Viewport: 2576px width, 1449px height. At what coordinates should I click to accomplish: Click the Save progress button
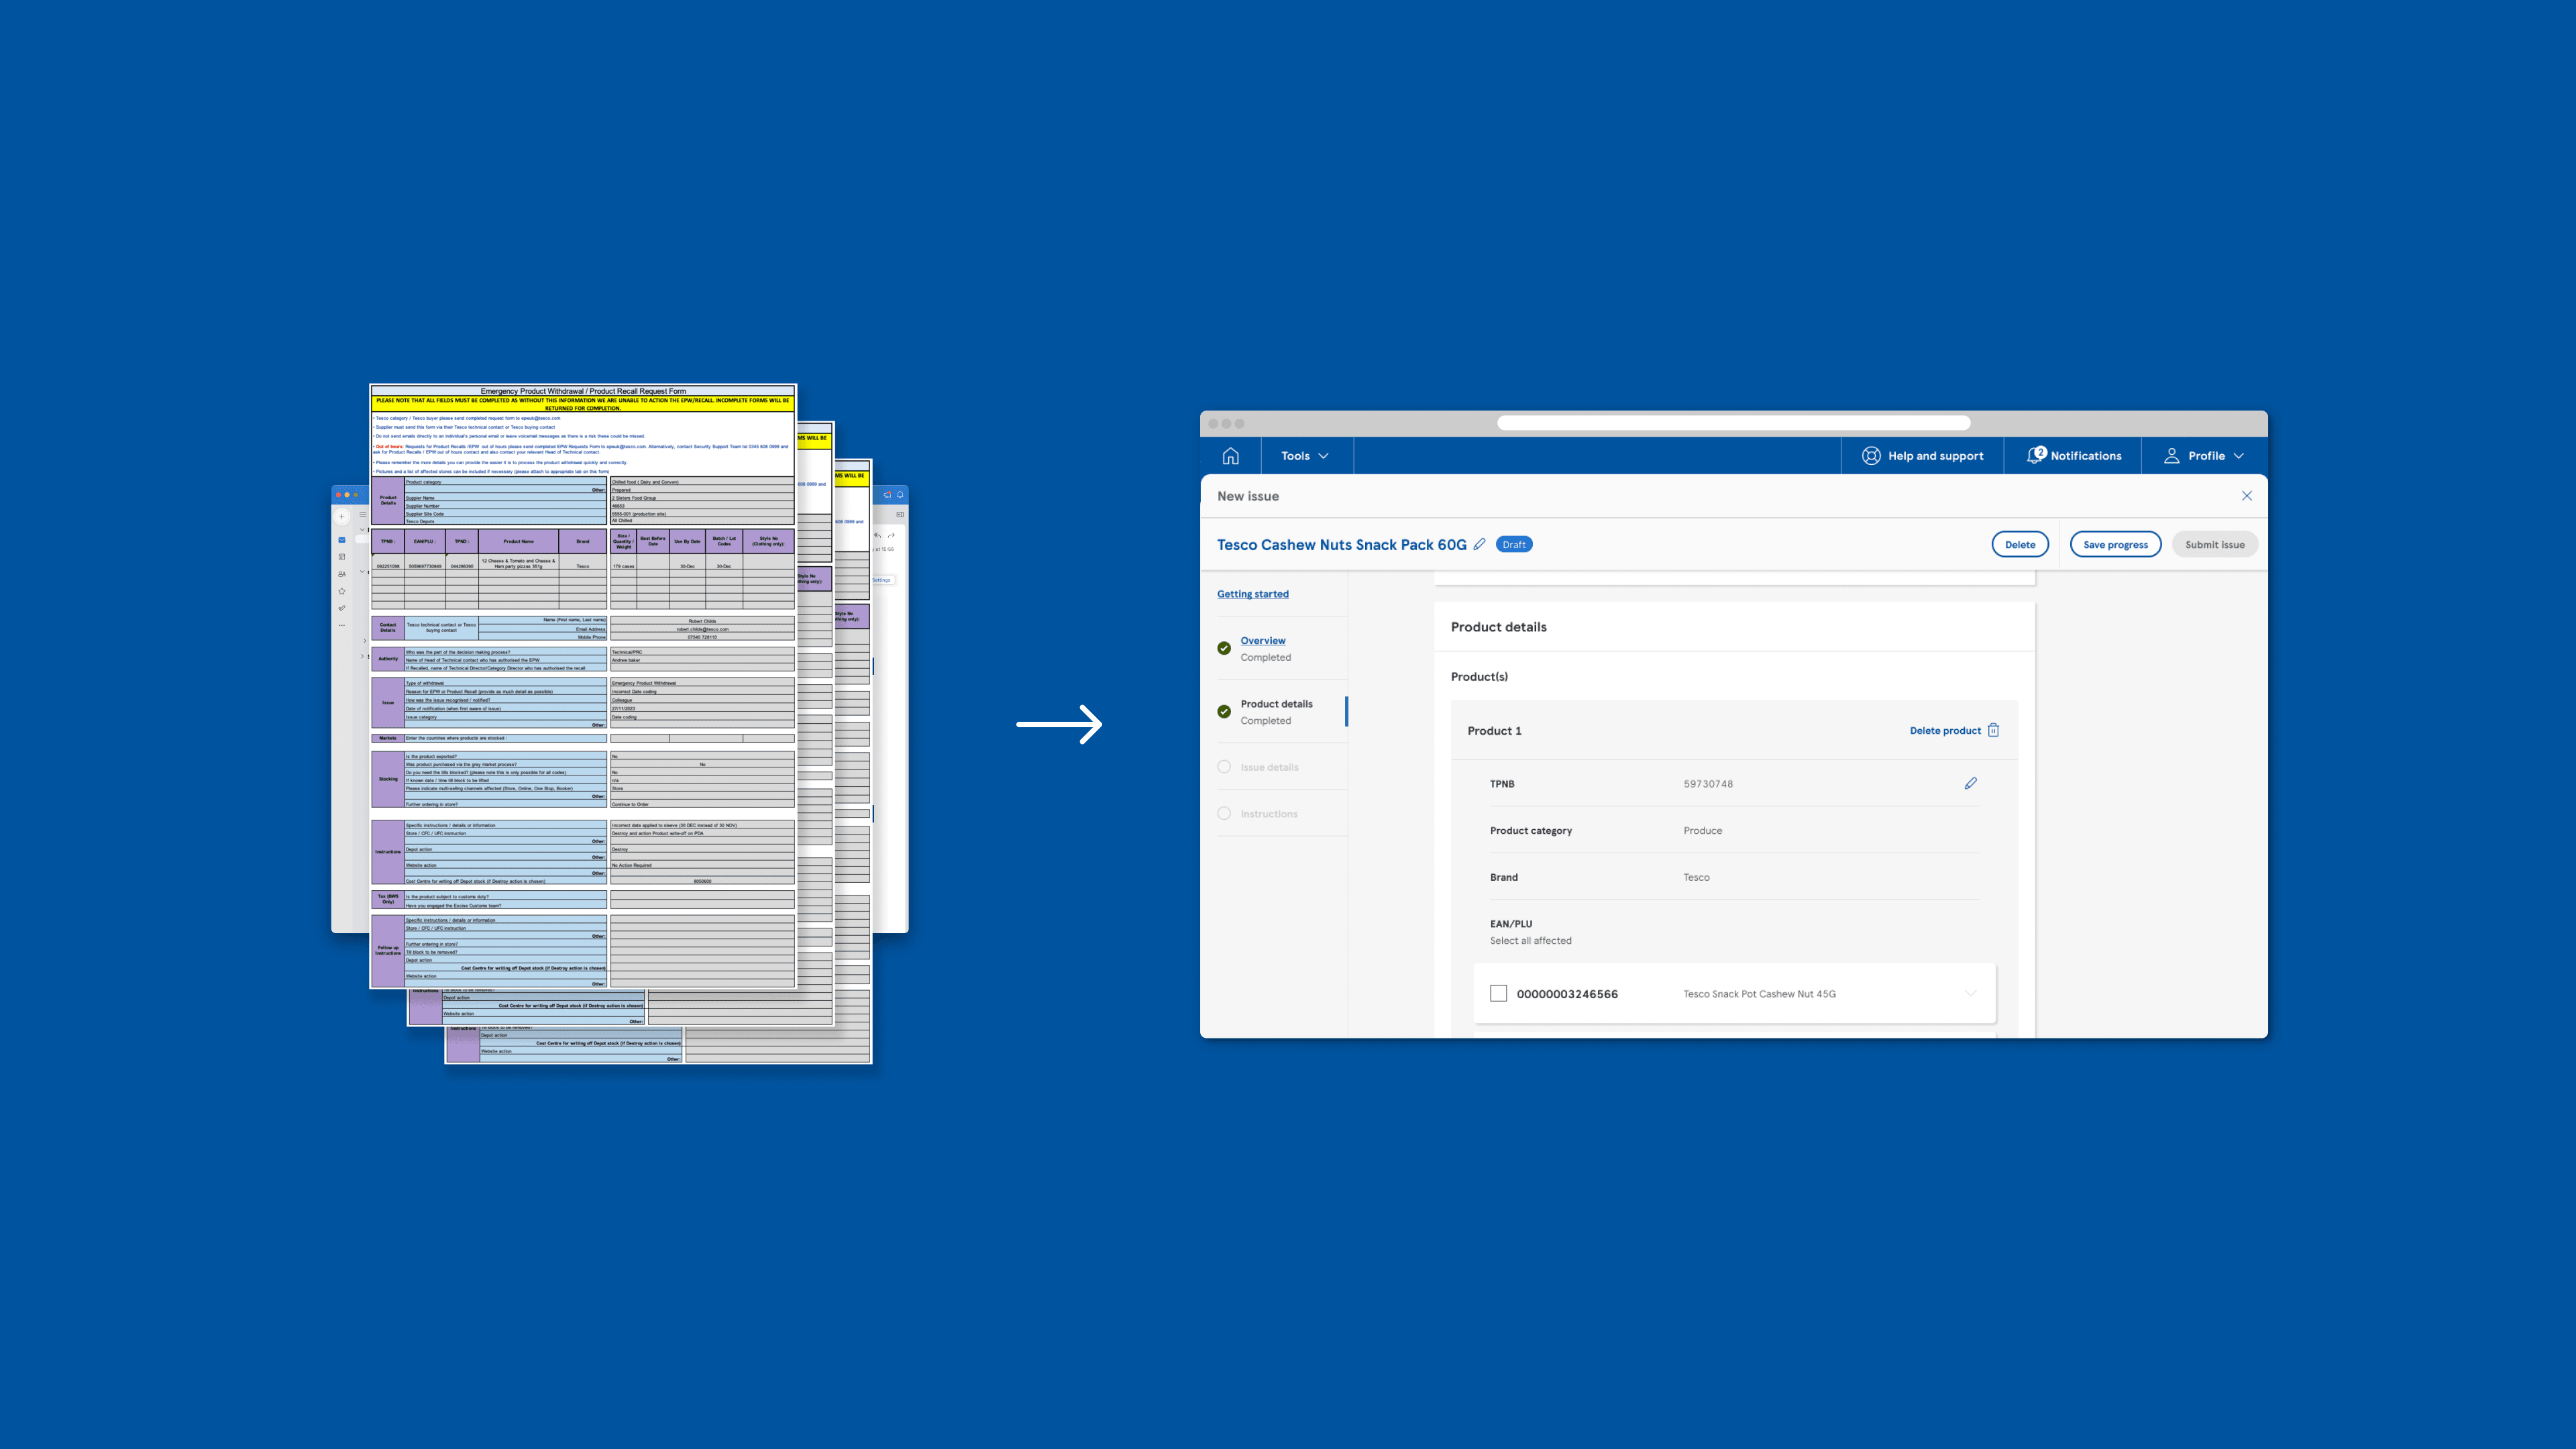[2115, 544]
